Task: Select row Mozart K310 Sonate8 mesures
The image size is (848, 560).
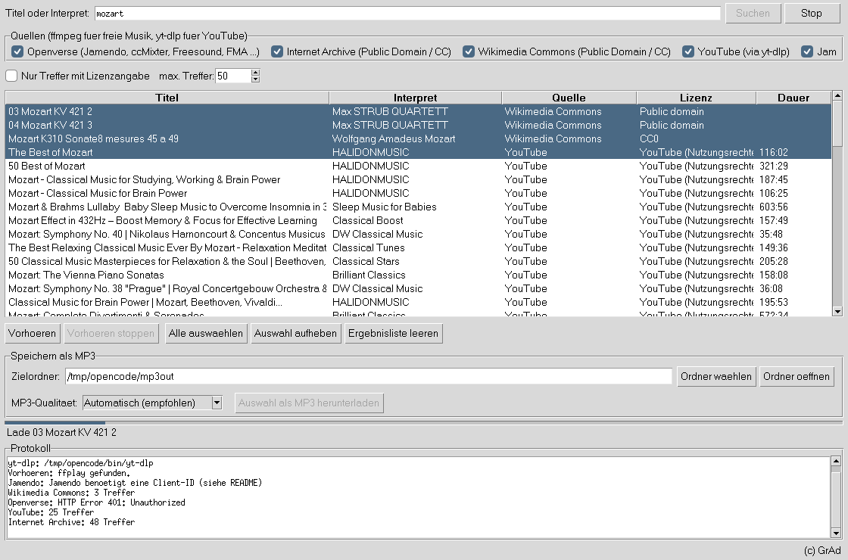Action: pos(418,139)
